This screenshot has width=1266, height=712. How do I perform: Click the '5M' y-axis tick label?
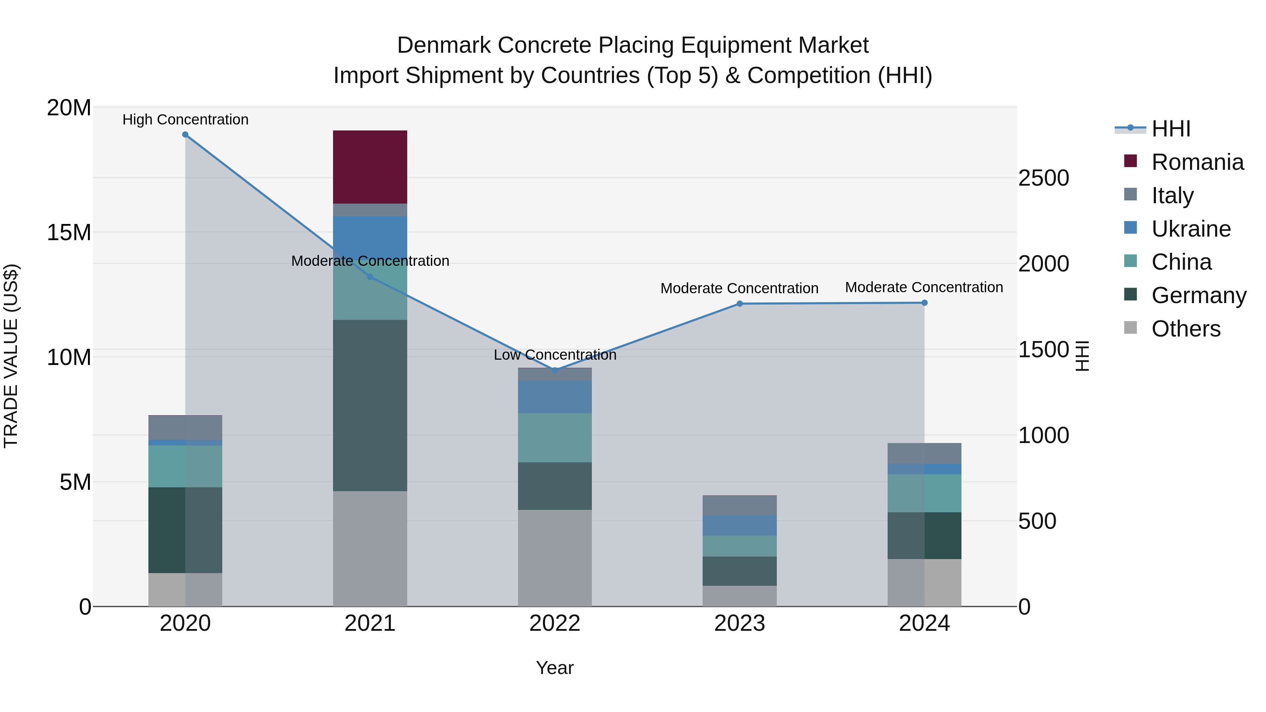(x=75, y=482)
